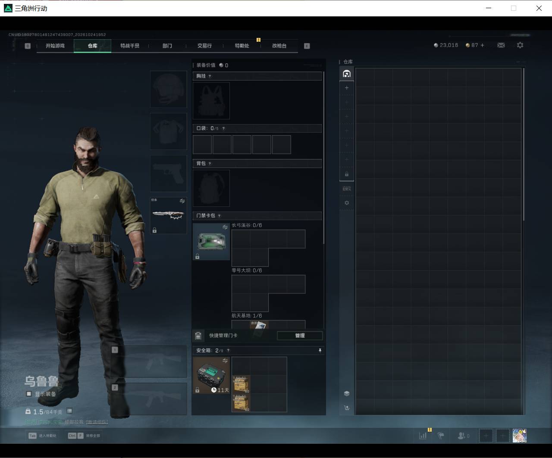Open the game settings gear in top bar
The height and width of the screenshot is (458, 552).
coord(520,45)
